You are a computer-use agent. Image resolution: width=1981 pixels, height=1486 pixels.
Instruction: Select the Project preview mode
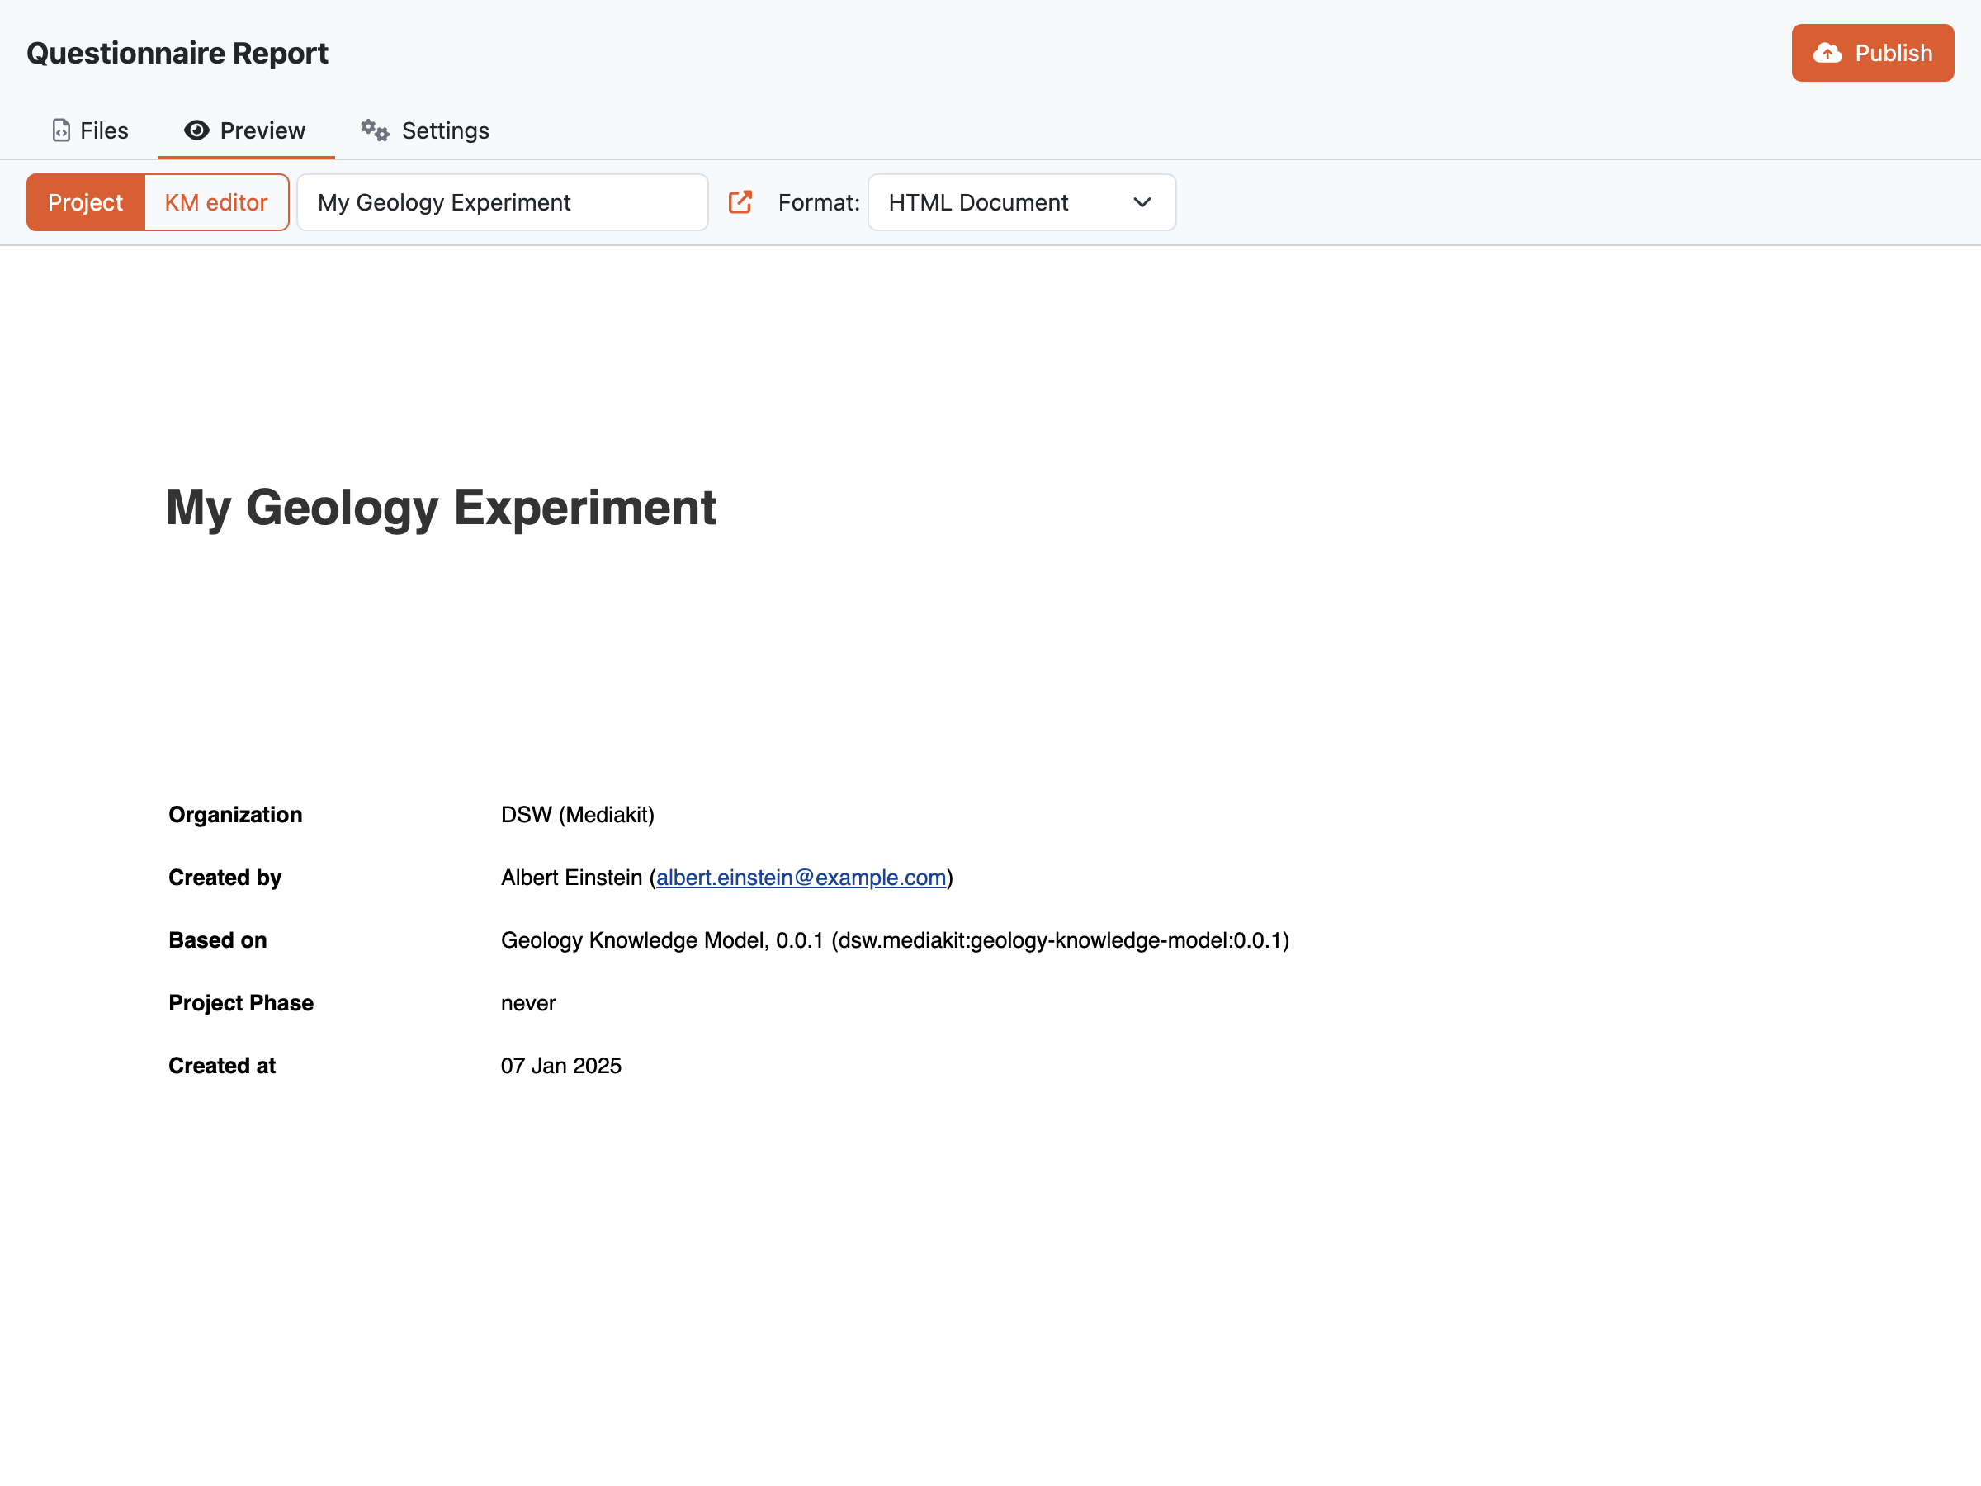click(85, 202)
